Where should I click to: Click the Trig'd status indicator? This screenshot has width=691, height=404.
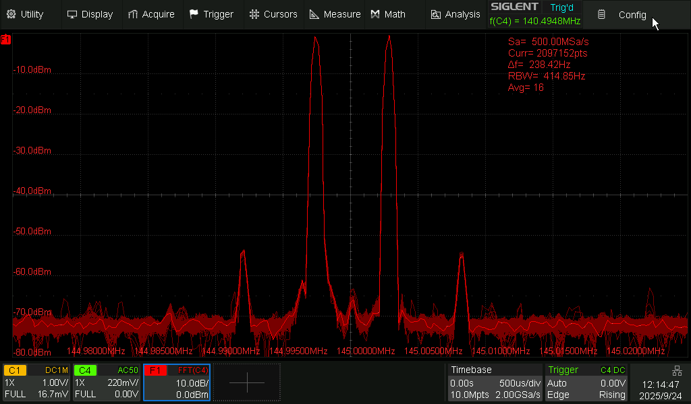pos(561,7)
